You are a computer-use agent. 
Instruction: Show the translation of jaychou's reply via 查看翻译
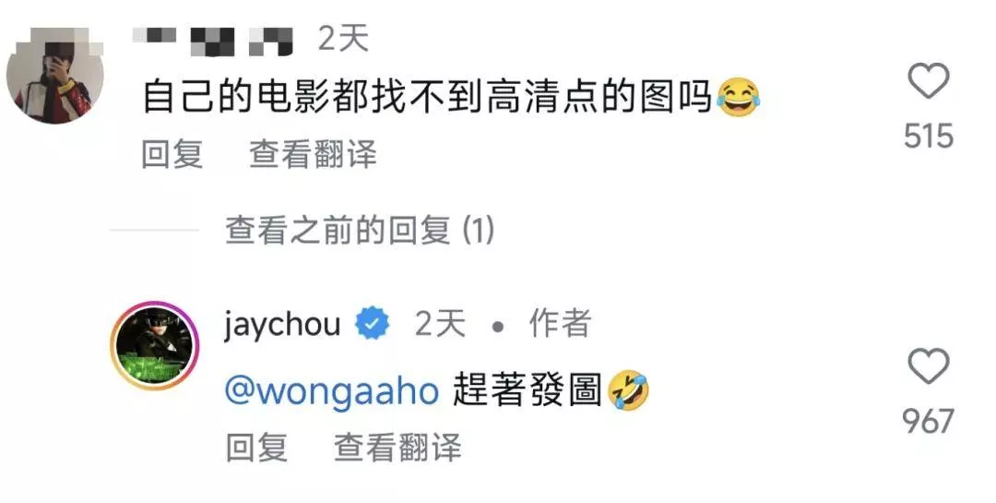coord(397,447)
